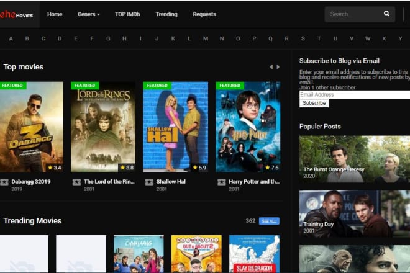This screenshot has height=273, width=410.
Task: Open the Harry Potter movie poster
Action: click(248, 127)
